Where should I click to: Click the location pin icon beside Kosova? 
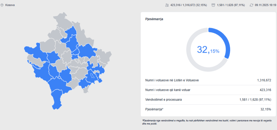point(2,5)
